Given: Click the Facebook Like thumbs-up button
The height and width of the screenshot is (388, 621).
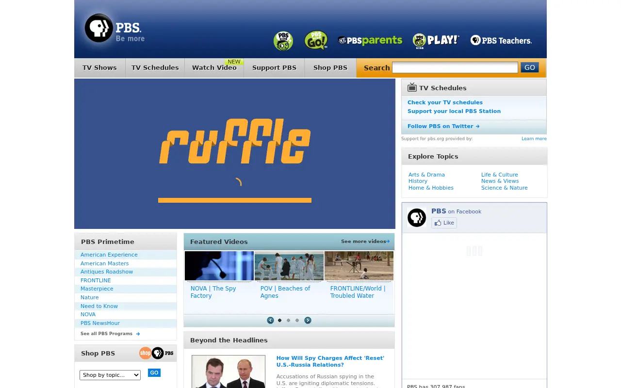Looking at the screenshot, I should tap(444, 223).
